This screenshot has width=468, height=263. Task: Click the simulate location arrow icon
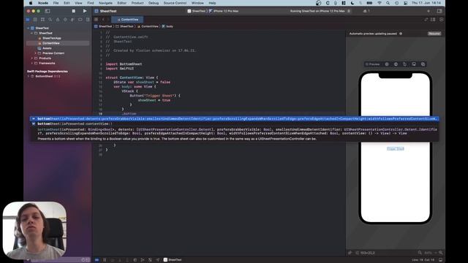[158, 260]
